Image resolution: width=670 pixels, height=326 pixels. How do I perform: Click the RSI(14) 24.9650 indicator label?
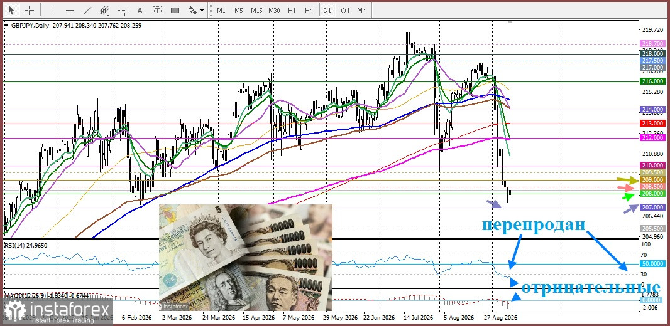click(x=26, y=246)
